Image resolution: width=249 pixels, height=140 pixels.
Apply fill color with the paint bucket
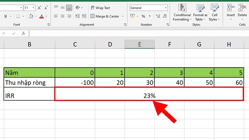[x=31, y=16]
